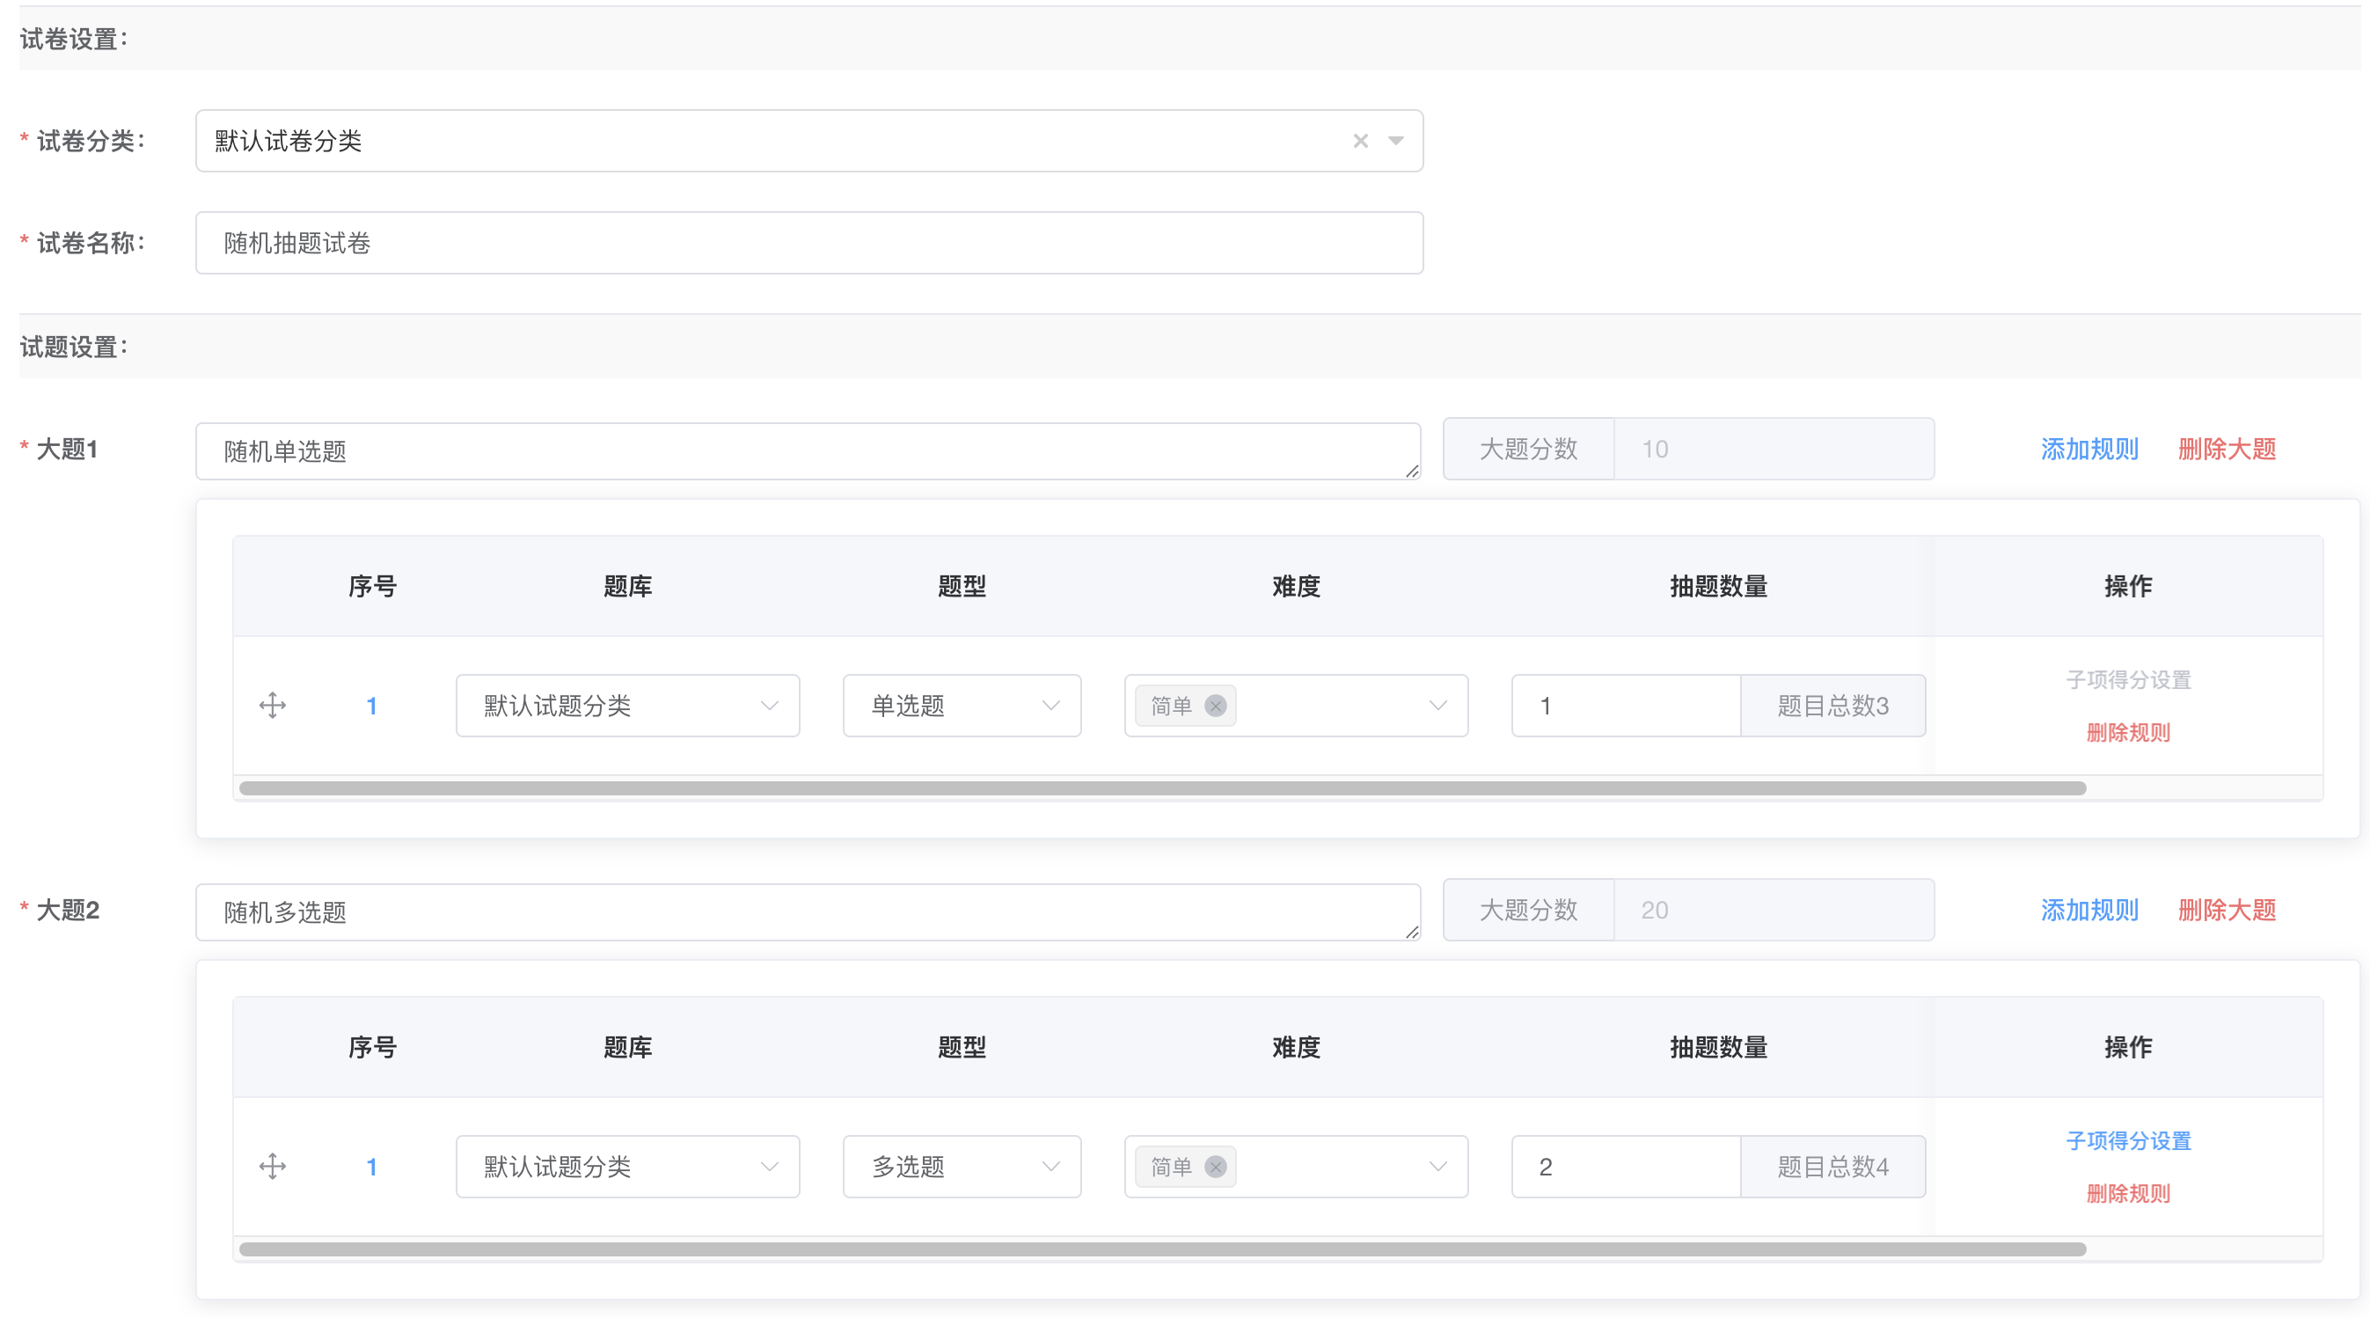Screen dimensions: 2370x1318
Task: Click the 大题分数 input showing placeholder 10
Action: click(x=1774, y=449)
